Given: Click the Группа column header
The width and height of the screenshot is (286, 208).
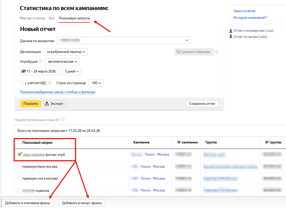Looking at the screenshot, I should (x=211, y=142).
